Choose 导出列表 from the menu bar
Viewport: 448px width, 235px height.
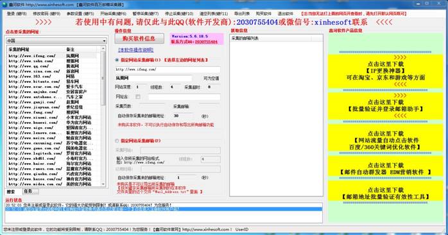(x=242, y=13)
